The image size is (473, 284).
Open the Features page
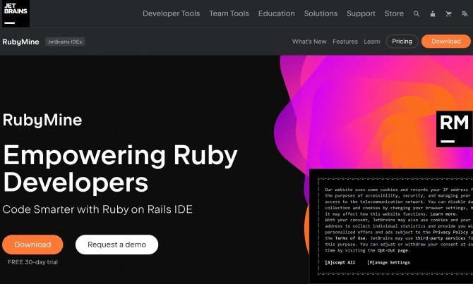(x=345, y=42)
